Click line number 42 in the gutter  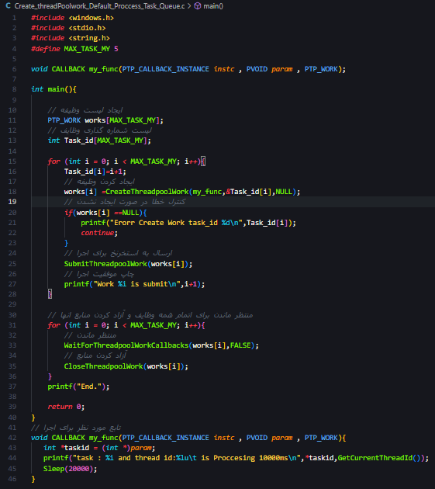12,438
